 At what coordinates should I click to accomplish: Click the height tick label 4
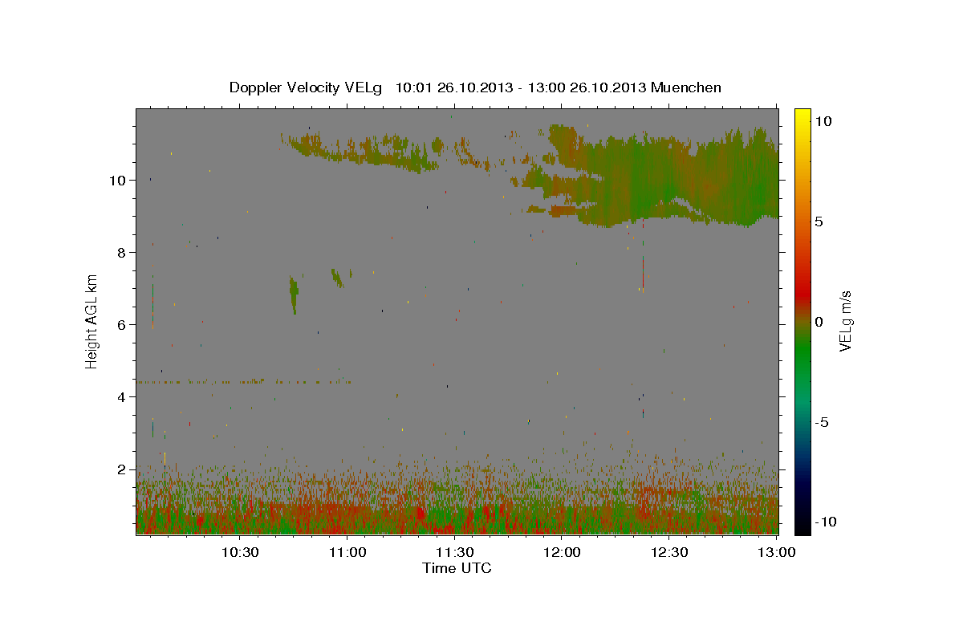click(x=123, y=397)
